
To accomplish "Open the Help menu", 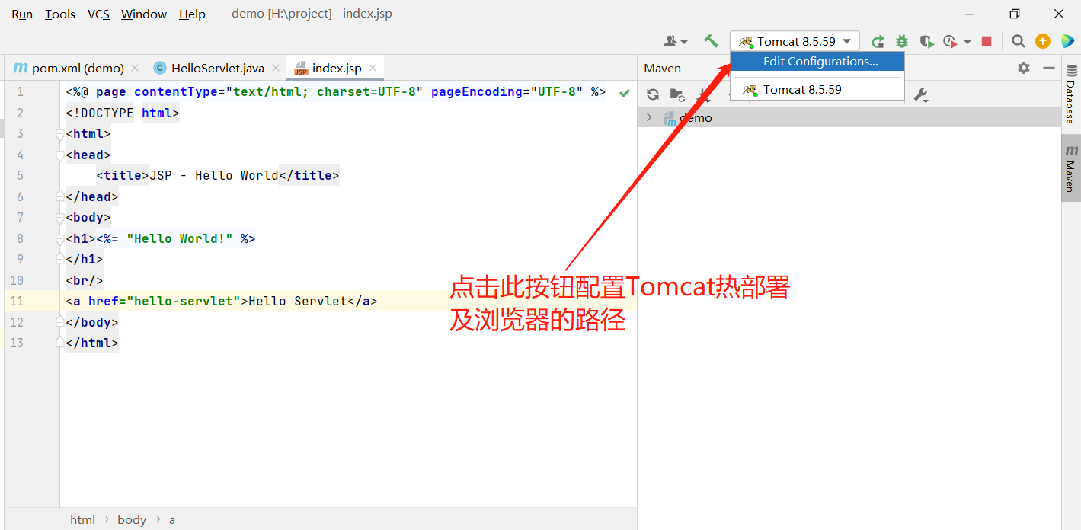I will click(x=192, y=14).
